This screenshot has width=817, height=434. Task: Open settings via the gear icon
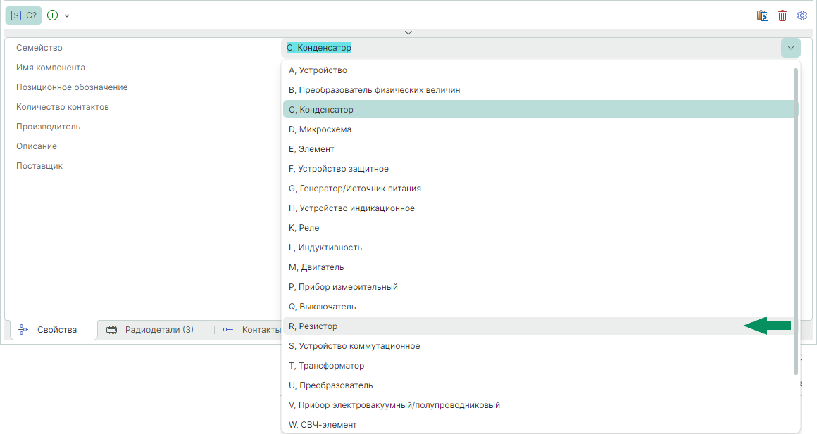point(802,15)
